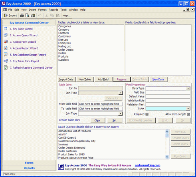Open the Edit menu
The image size is (196, 177).
click(17, 10)
